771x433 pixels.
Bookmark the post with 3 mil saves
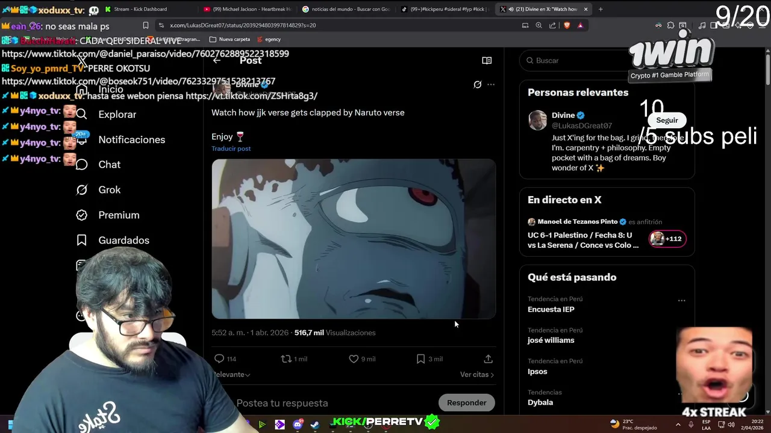coord(420,358)
